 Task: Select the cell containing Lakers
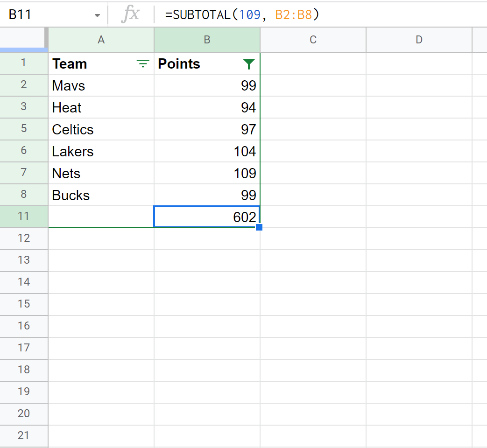click(101, 151)
